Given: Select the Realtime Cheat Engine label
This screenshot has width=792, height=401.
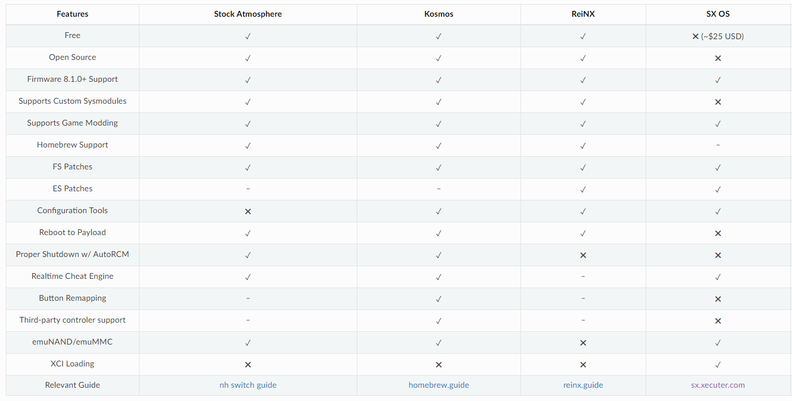Looking at the screenshot, I should (73, 276).
